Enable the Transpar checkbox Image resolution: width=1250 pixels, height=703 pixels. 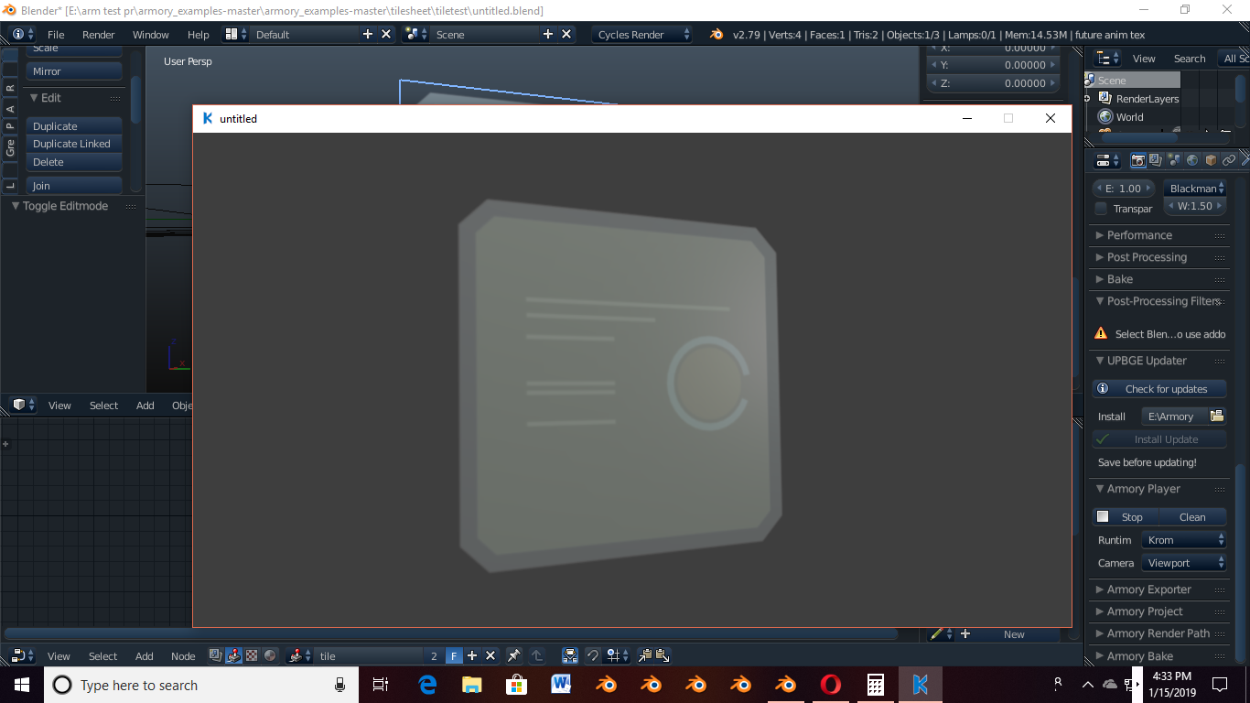pos(1102,208)
